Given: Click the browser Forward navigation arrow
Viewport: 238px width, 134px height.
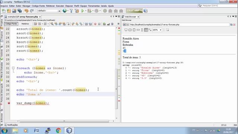Looking at the screenshot, I should click(x=128, y=25).
